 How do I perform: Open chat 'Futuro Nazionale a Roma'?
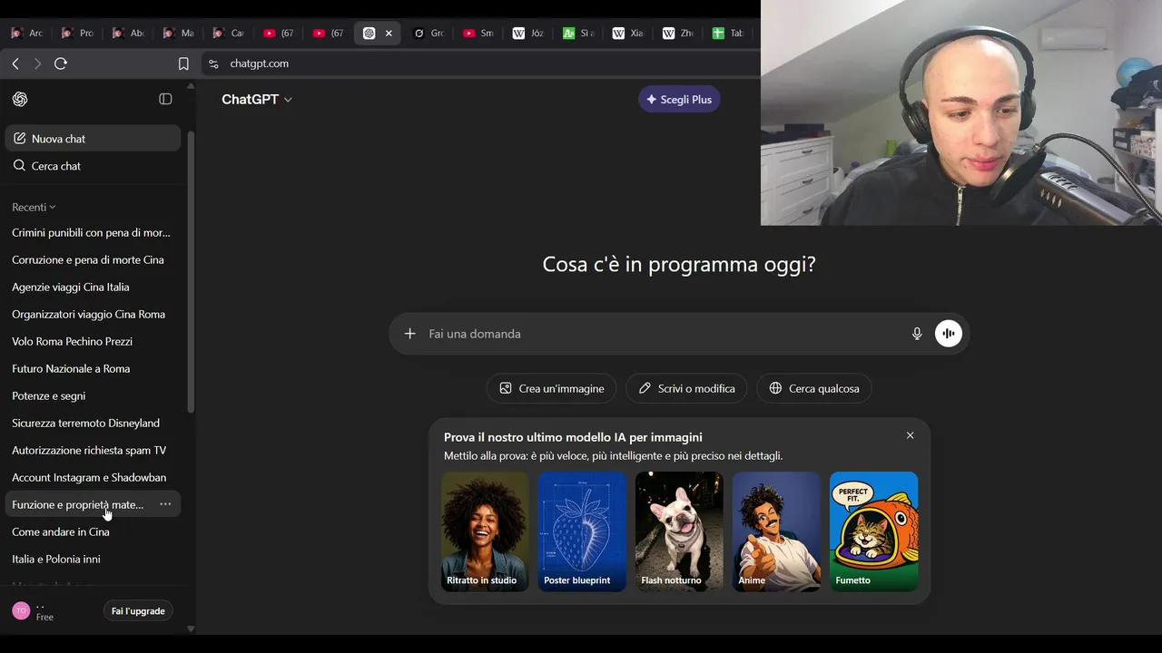click(93, 368)
